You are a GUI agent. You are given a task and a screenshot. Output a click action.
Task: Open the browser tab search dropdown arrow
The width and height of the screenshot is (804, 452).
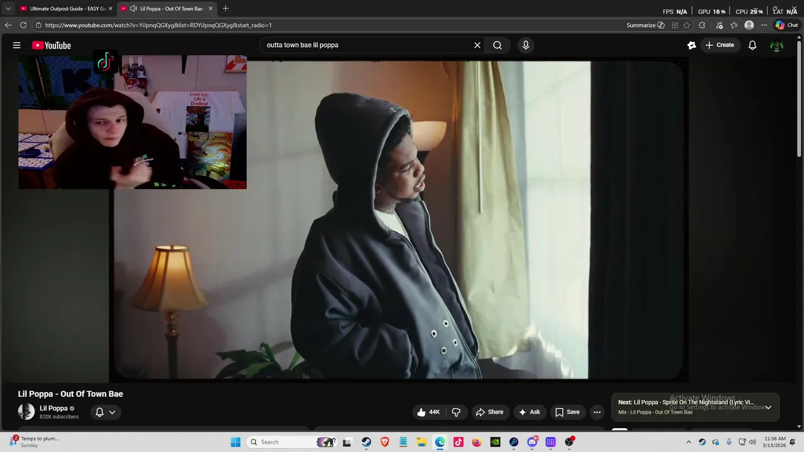8,9
